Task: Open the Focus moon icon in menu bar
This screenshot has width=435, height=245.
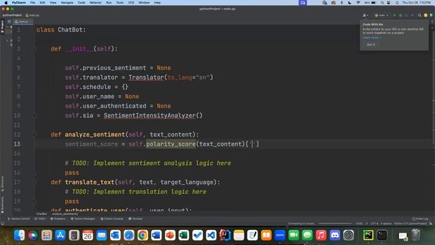Action: pyautogui.click(x=349, y=3)
